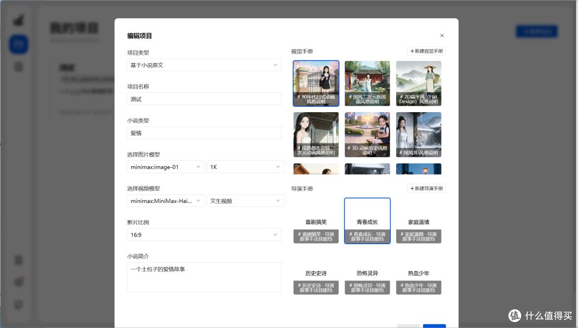Click the app logo icon in sidebar
Image resolution: width=578 pixels, height=328 pixels.
click(x=18, y=20)
